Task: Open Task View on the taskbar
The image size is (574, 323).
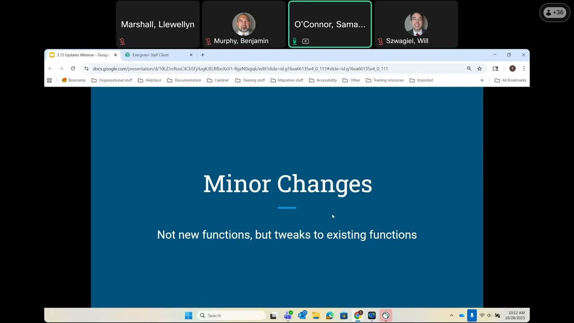Action: pos(273,315)
